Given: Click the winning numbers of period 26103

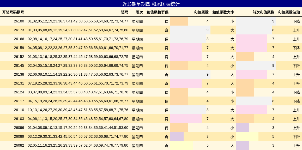Looking at the screenshot, I should click(x=78, y=119).
